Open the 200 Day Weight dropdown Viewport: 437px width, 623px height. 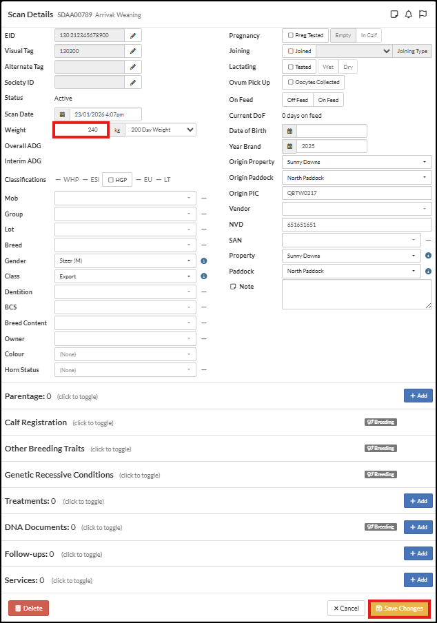(161, 130)
